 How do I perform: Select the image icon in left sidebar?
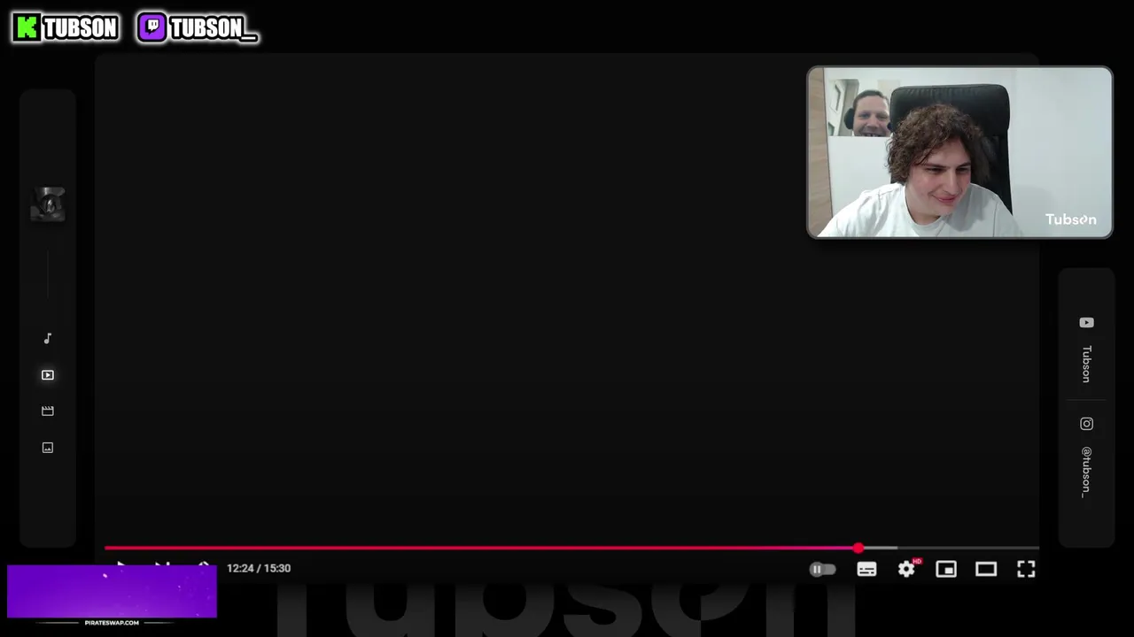click(48, 448)
